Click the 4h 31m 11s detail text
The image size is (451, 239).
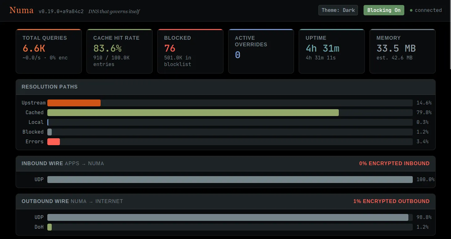[x=321, y=58]
